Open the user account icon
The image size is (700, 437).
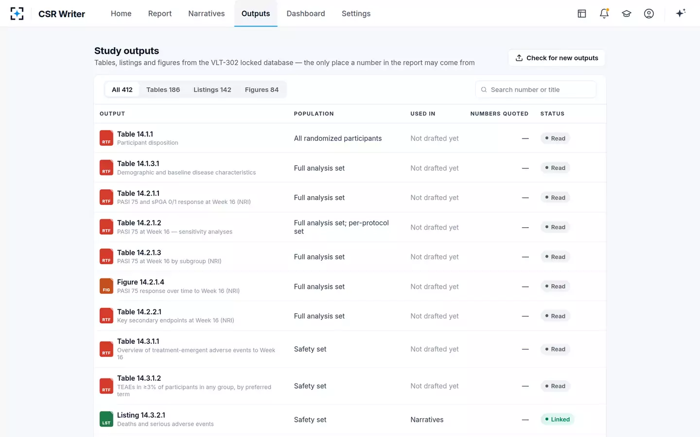point(649,14)
